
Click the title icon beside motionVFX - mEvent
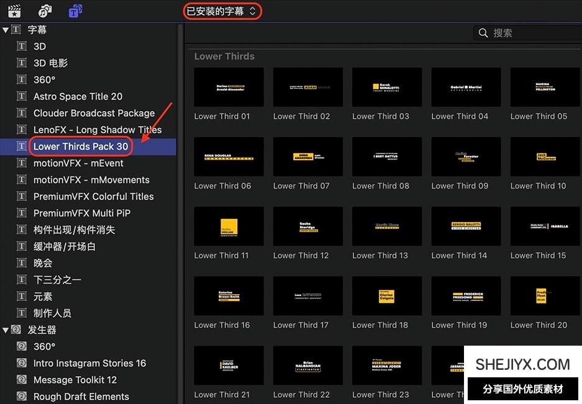22,163
